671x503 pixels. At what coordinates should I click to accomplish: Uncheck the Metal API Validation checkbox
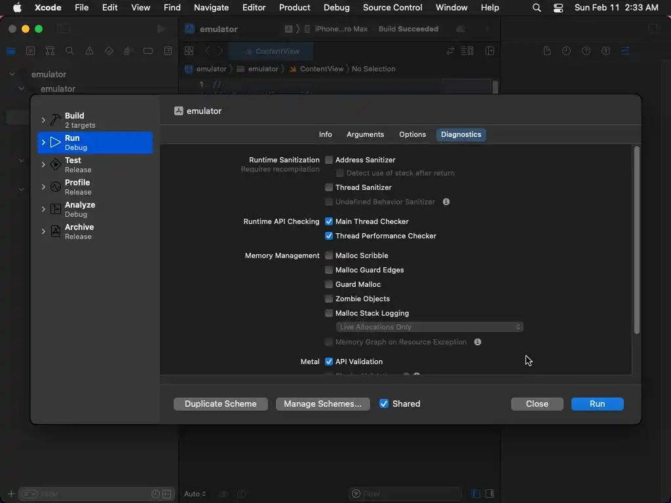click(x=329, y=362)
